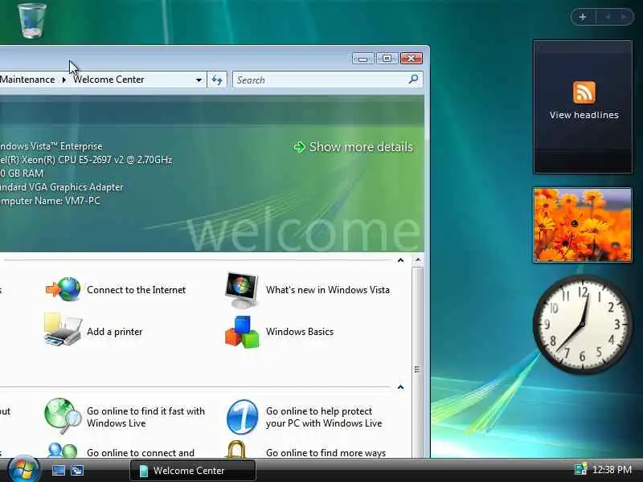The image size is (643, 482).
Task: Click Show more details link
Action: (361, 147)
